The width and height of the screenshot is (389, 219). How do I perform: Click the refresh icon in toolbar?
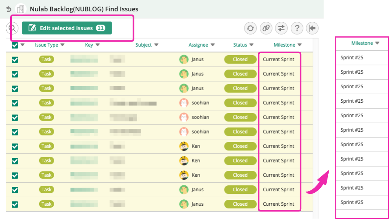(250, 28)
